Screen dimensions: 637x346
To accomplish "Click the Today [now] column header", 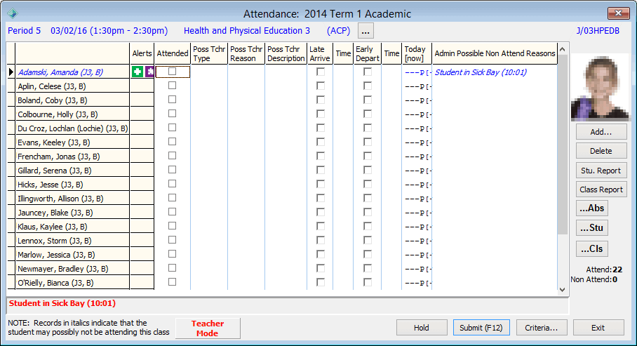I will (x=417, y=53).
